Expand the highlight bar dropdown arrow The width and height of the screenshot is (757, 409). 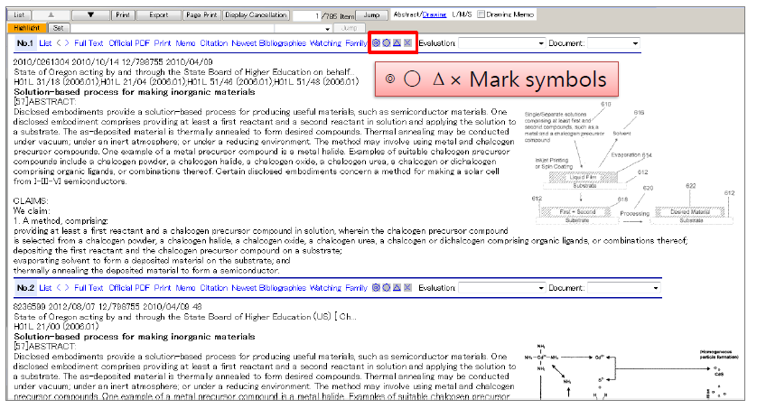[x=327, y=29]
